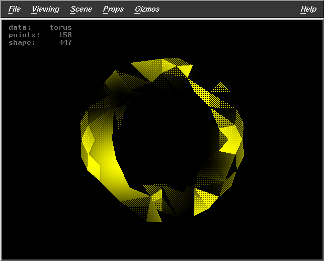Open the Gizmos menu
The width and height of the screenshot is (324, 261).
147,9
